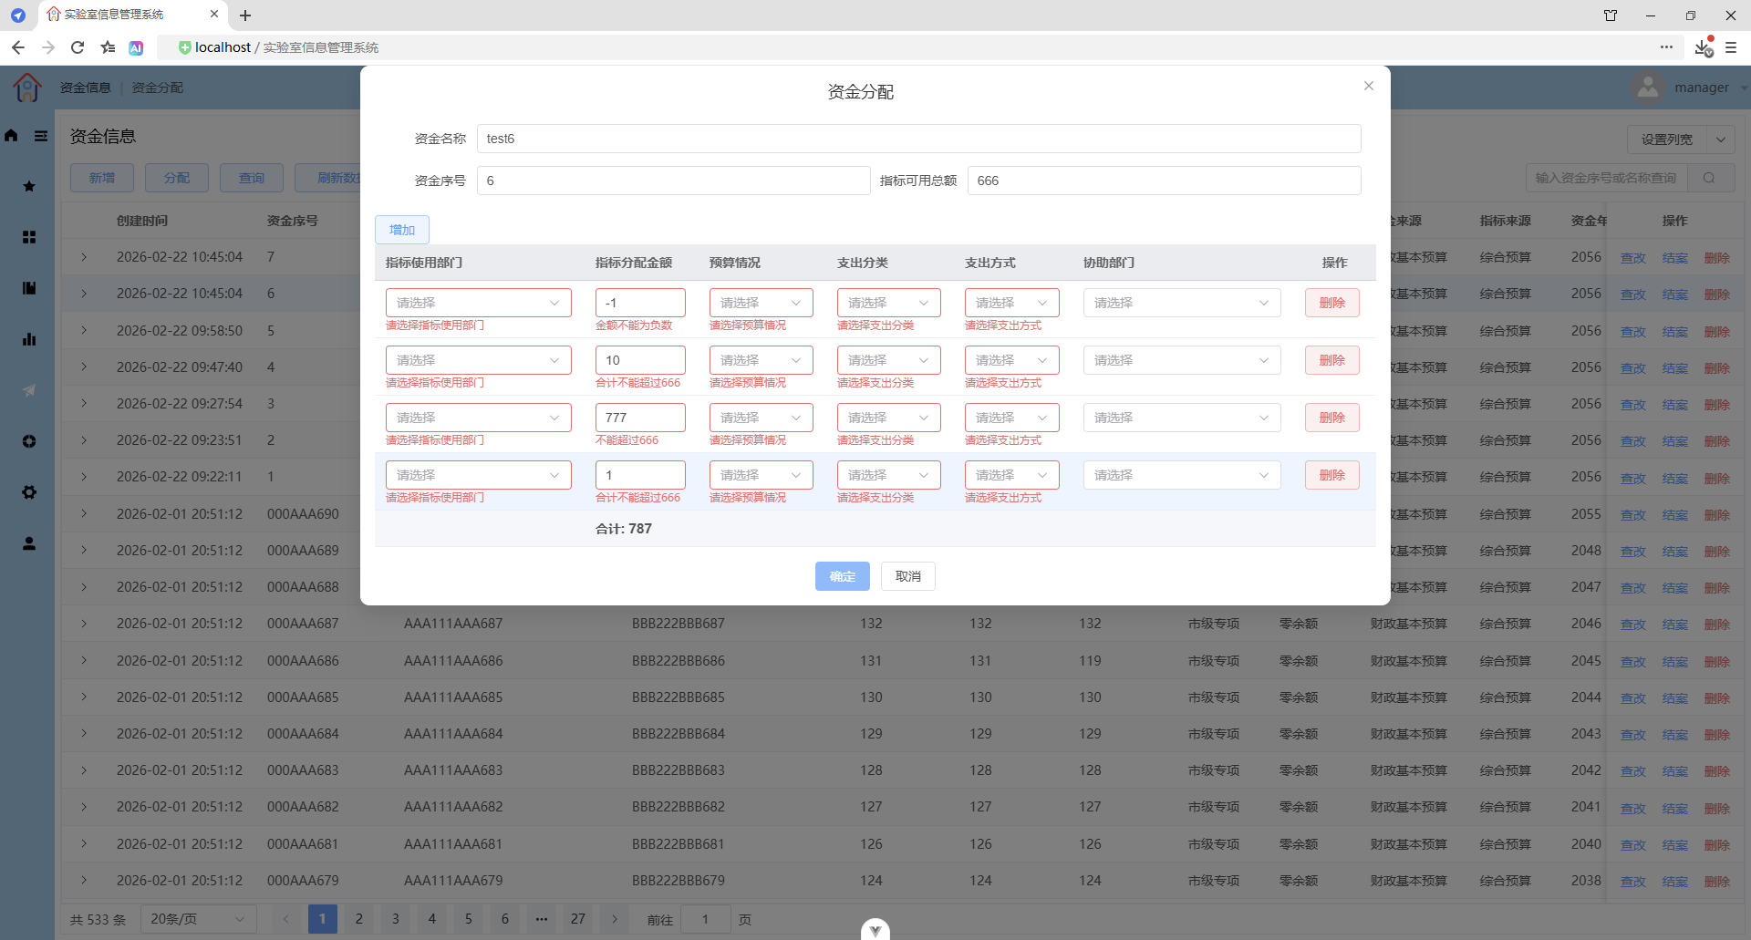Go to page 27 in the pagination
This screenshot has height=940, width=1751.
(x=578, y=919)
